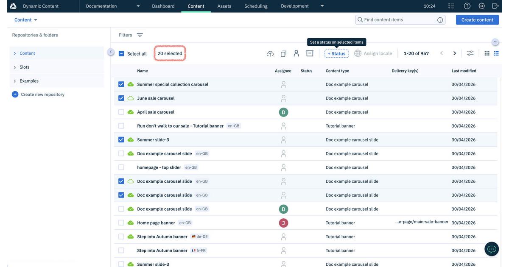Image resolution: width=509 pixels, height=267 pixels.
Task: Click the publish cloud upload icon
Action: point(270,53)
